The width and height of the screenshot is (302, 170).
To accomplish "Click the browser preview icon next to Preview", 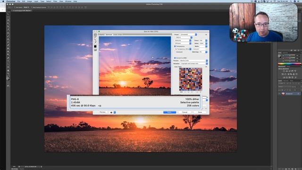I will pyautogui.click(x=111, y=112).
